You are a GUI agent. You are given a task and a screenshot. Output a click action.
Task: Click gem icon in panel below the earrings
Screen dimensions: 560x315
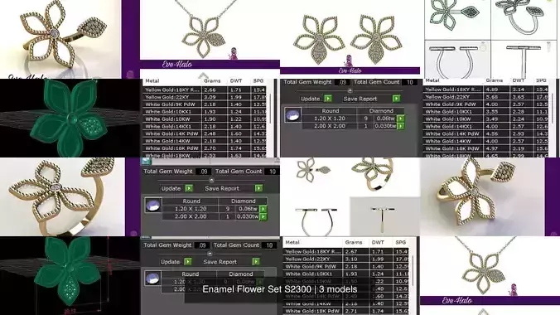click(x=292, y=115)
